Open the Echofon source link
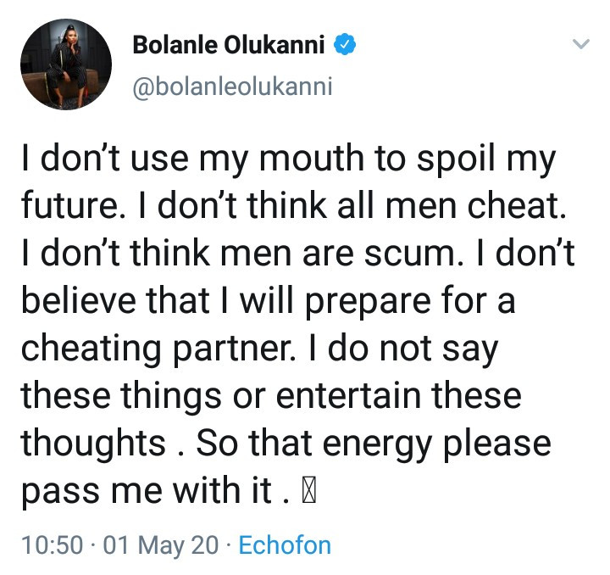This screenshot has width=610, height=575. click(285, 545)
